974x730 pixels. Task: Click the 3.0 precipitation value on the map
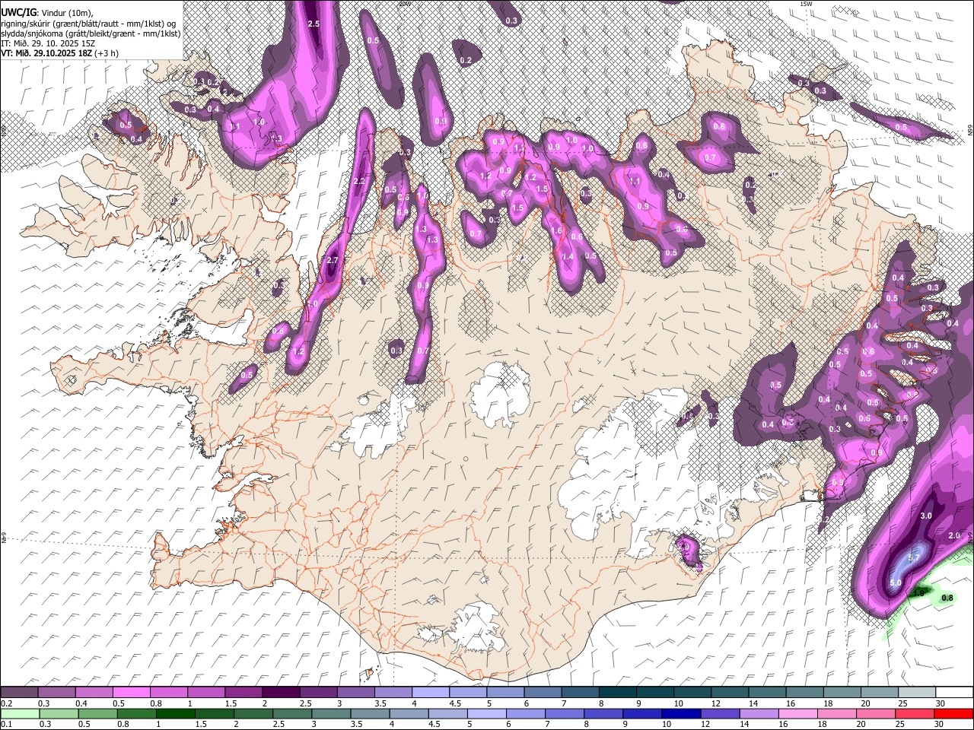(926, 516)
